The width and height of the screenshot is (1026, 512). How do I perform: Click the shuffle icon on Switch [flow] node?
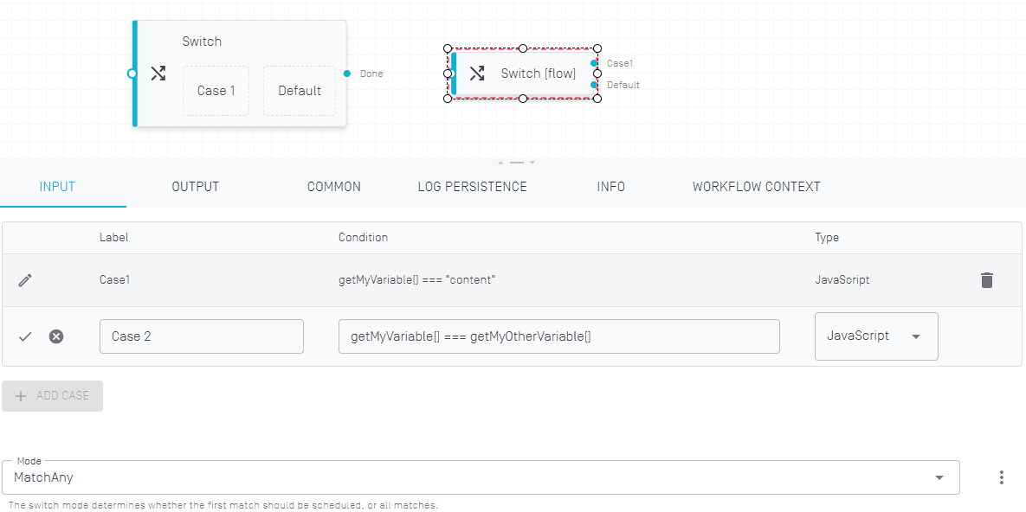[x=476, y=74]
